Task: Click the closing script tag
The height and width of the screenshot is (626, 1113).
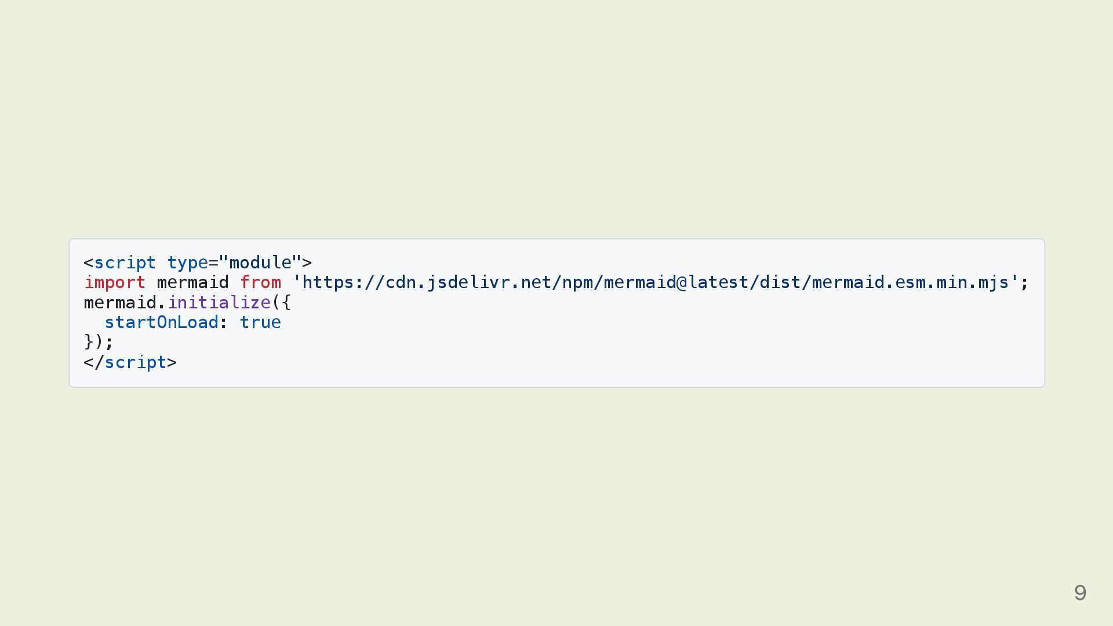Action: (x=130, y=362)
